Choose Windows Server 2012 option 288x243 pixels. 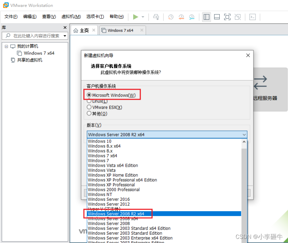click(164, 204)
